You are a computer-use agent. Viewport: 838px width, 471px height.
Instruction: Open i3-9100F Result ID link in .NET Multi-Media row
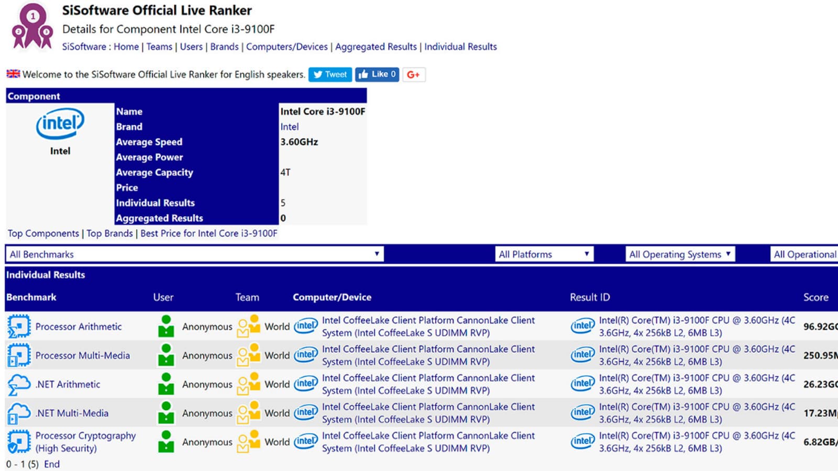click(697, 413)
